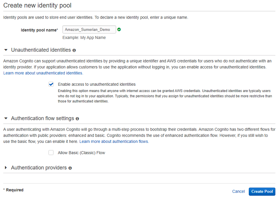Open Learn more about unauthenticated identities link

[43, 73]
